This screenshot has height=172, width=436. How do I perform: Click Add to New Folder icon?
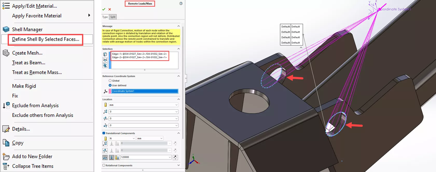point(6,156)
